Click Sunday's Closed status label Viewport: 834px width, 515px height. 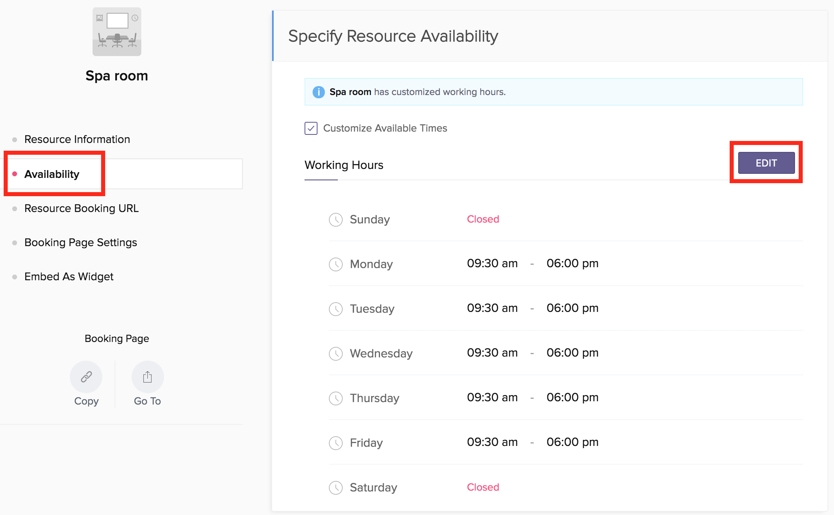coord(483,219)
